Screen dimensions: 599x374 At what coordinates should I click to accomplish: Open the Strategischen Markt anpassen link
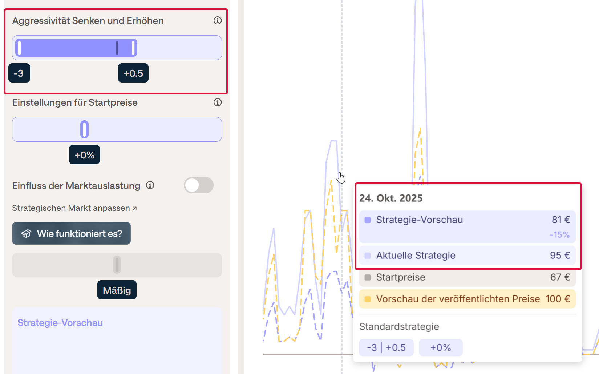pos(74,208)
